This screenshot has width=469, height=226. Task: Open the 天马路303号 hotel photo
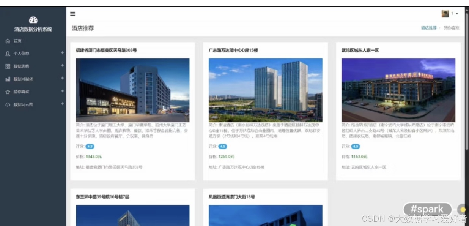click(x=133, y=90)
